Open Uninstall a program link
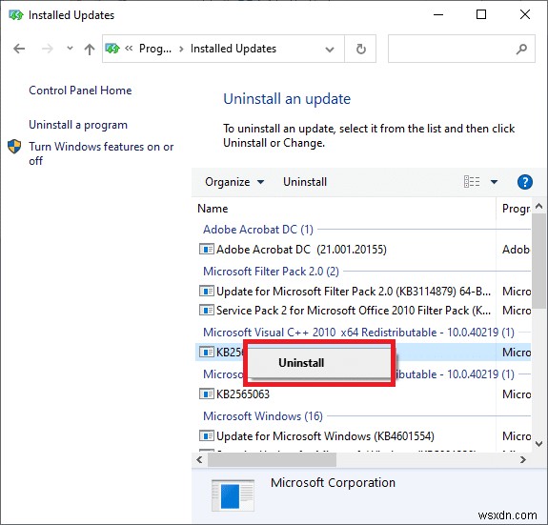Screen dimensions: 548x525 tap(78, 125)
